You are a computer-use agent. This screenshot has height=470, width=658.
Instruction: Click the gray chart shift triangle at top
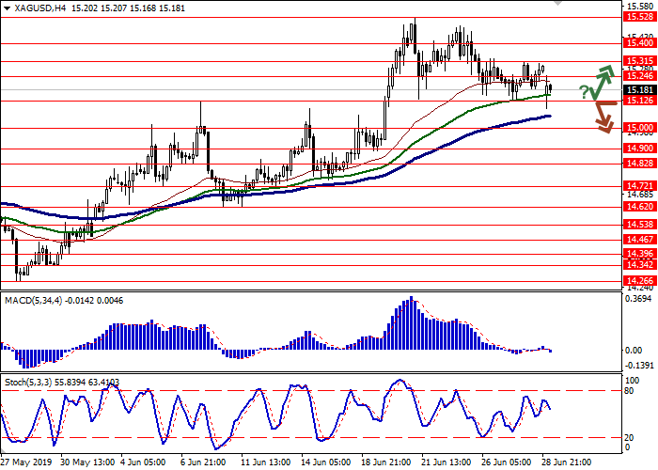(559, 4)
